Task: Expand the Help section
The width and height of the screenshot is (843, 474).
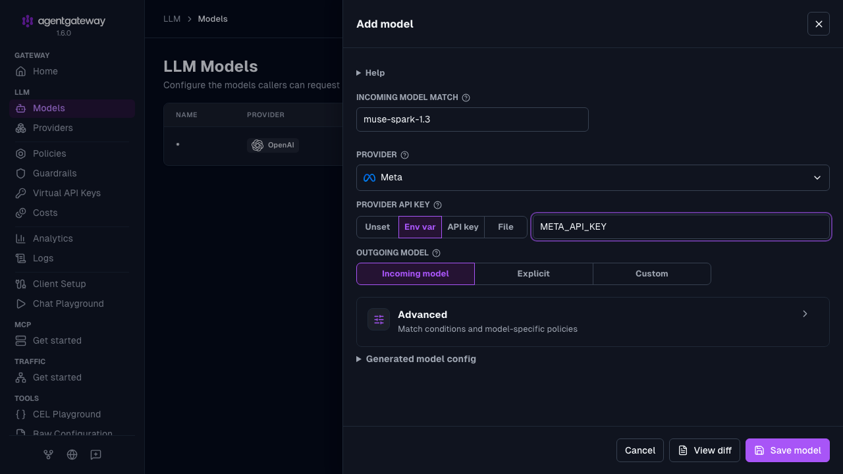Action: 371,73
